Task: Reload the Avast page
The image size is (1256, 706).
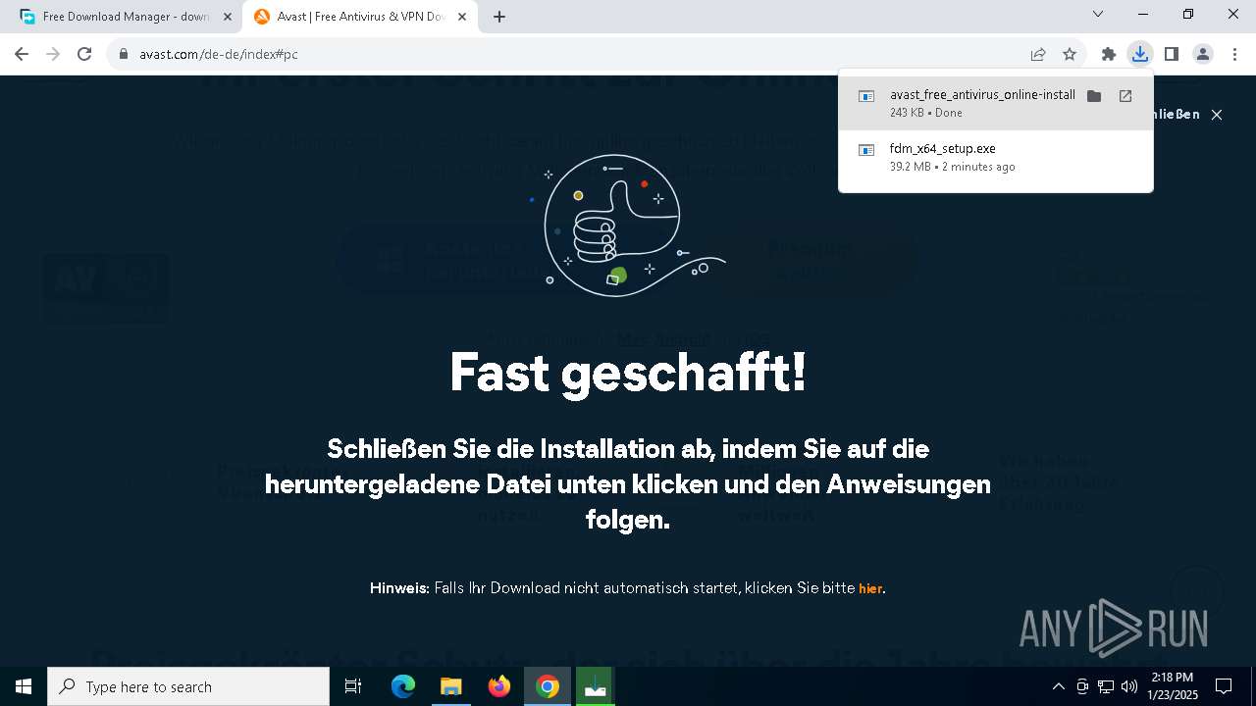Action: 84,54
